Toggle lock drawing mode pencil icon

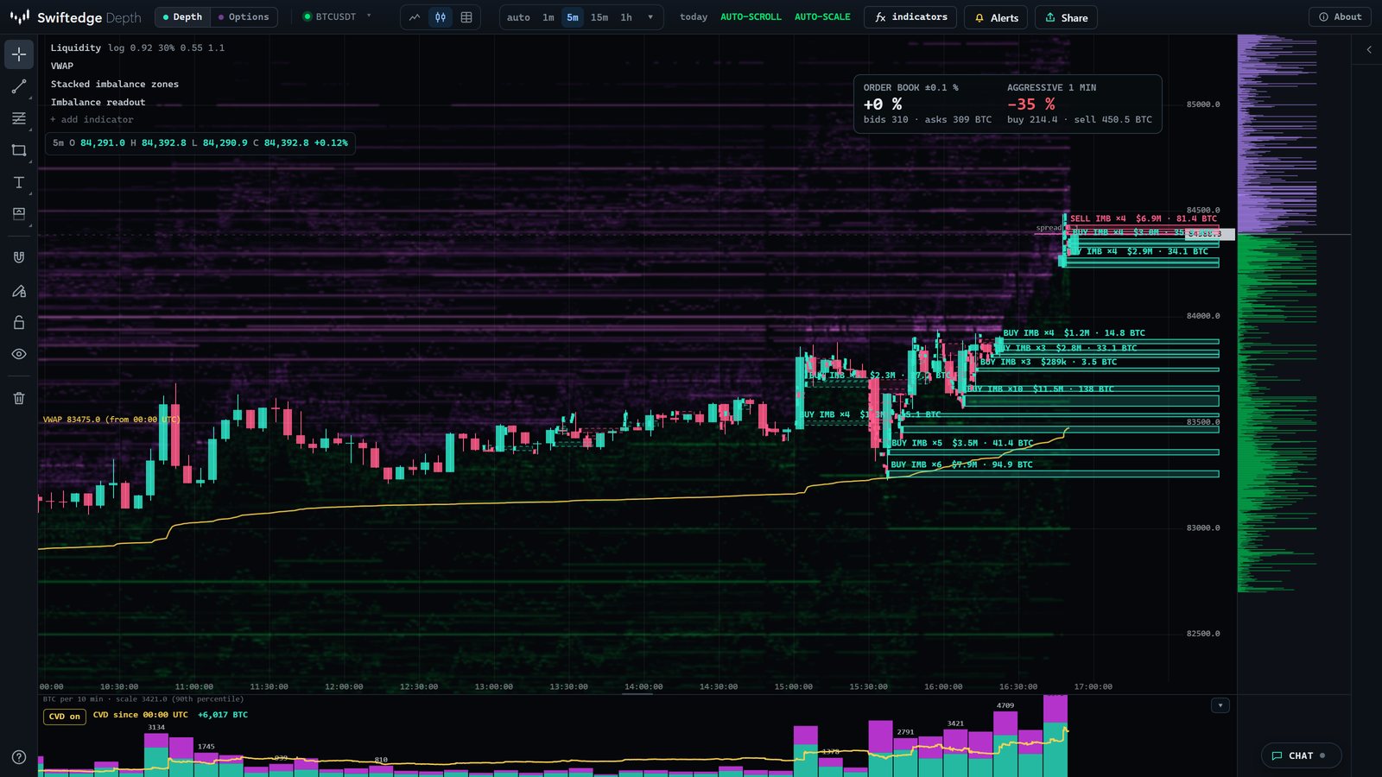[x=19, y=291]
